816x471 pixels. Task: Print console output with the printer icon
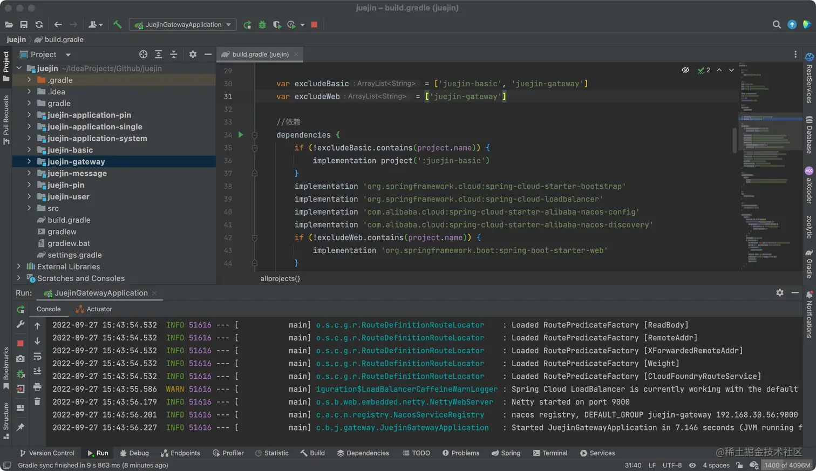tap(37, 386)
